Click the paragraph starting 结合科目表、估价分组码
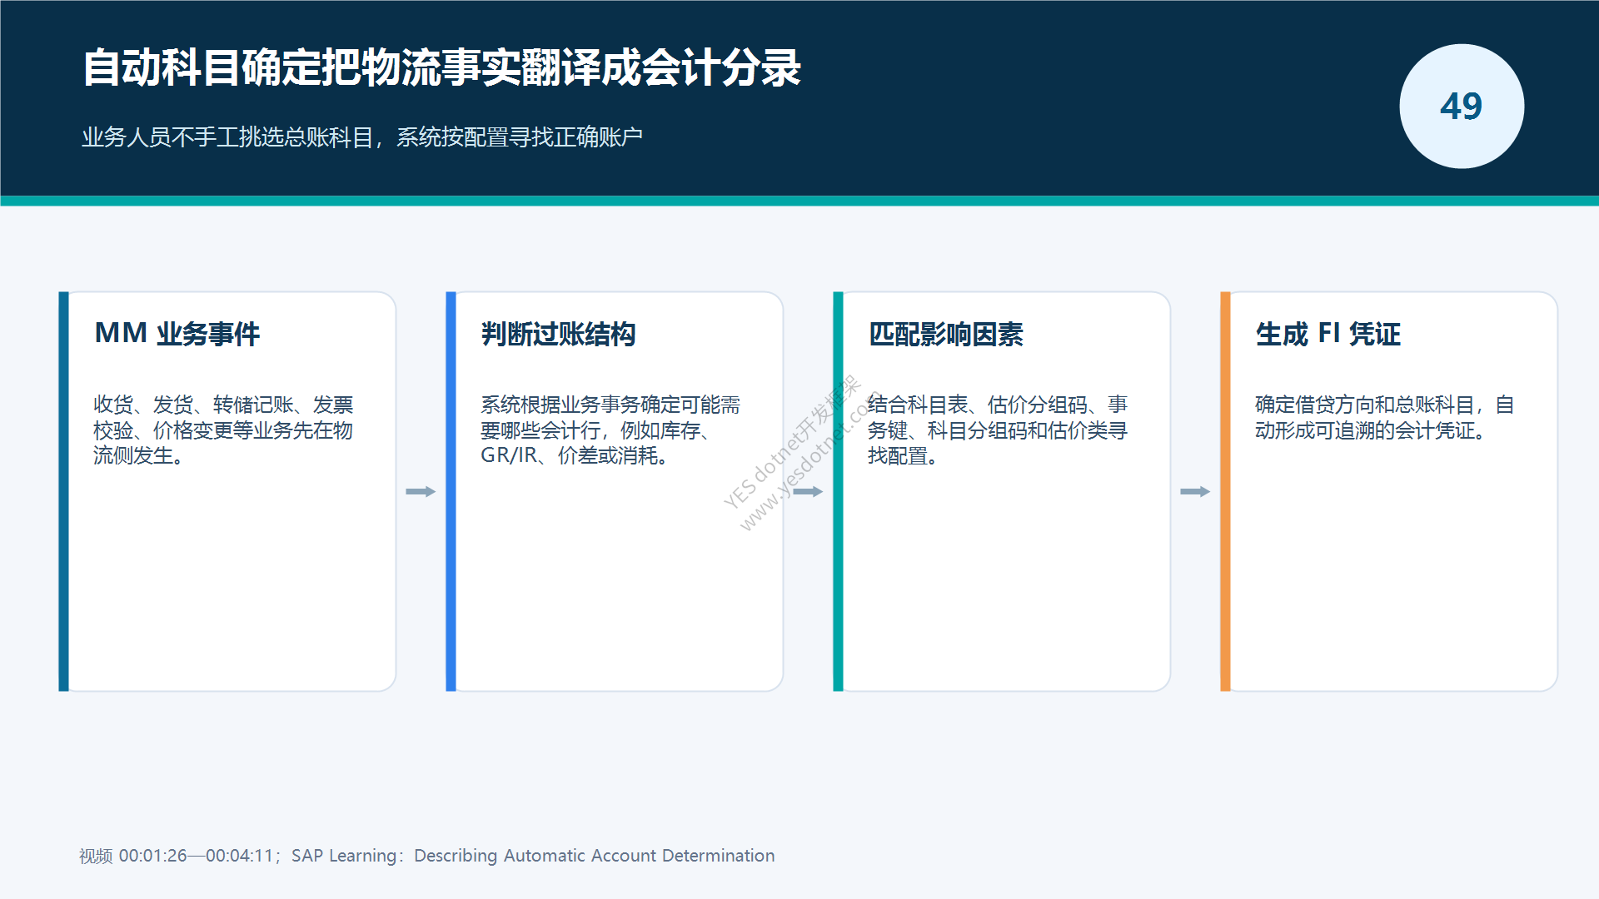 tap(998, 430)
